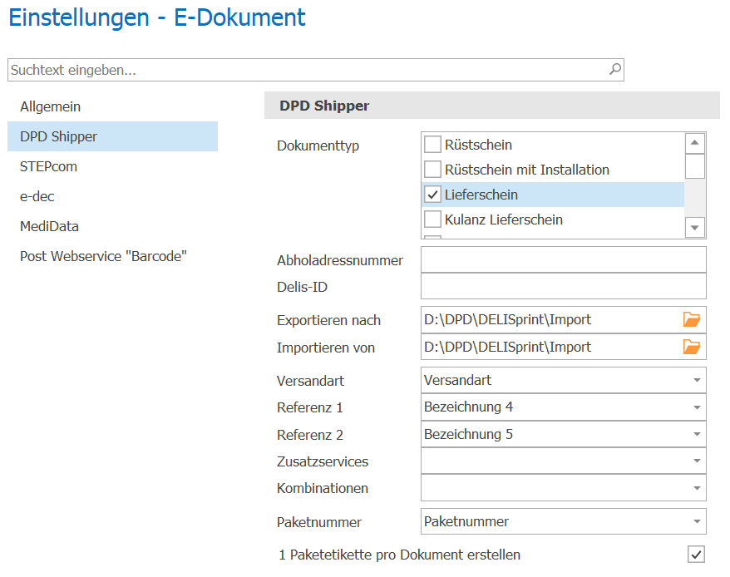Expand the Kombinationen dropdown
Viewport: 730px width, 577px height.
point(697,488)
